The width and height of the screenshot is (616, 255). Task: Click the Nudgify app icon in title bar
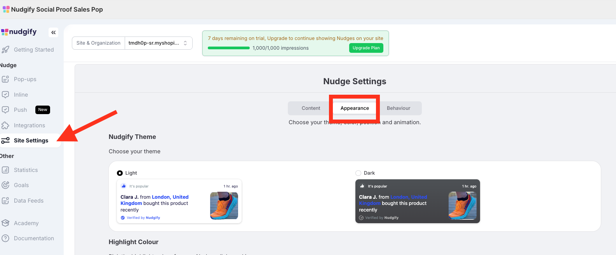coord(6,9)
